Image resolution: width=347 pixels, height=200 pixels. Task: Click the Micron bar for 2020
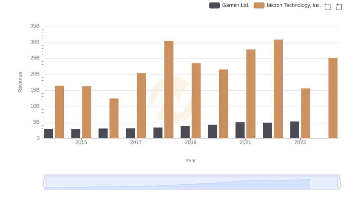point(223,104)
